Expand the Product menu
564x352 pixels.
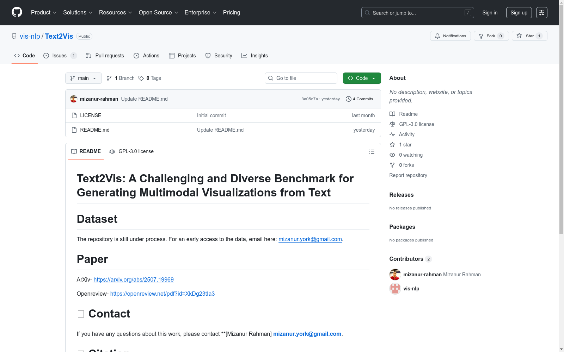44,13
